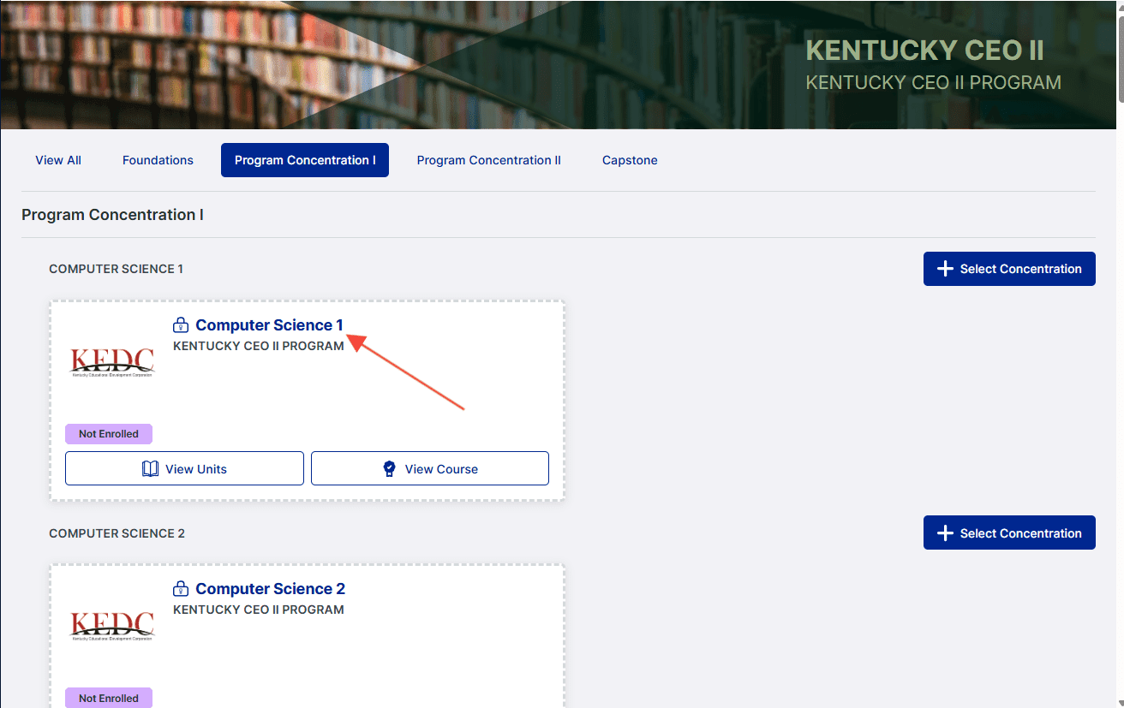Click the KEDC logo on Computer Science 2 card
The image size is (1124, 708).
(x=112, y=627)
